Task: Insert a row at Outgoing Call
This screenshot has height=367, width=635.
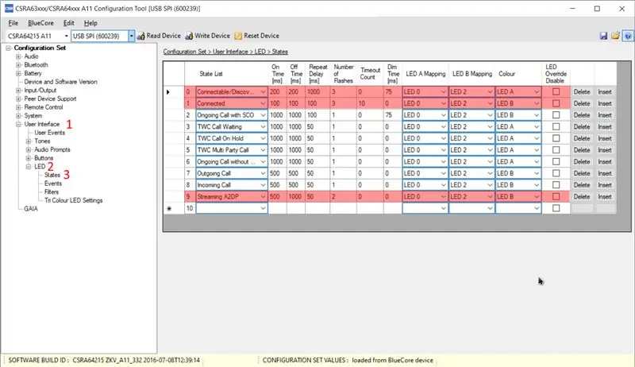Action: (x=605, y=173)
